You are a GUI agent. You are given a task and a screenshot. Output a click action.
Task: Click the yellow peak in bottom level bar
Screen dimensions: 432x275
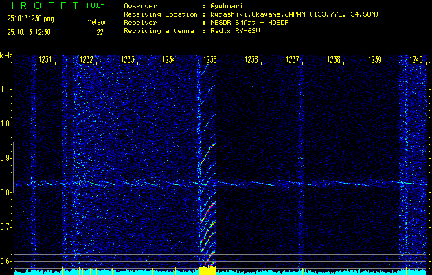[206, 271]
